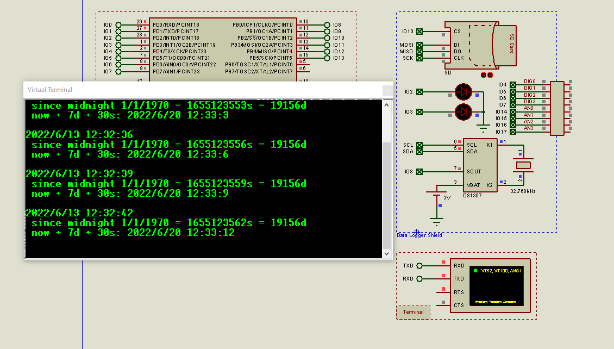The image size is (614, 349).
Task: Click the SCK terminal
Action: (419, 58)
